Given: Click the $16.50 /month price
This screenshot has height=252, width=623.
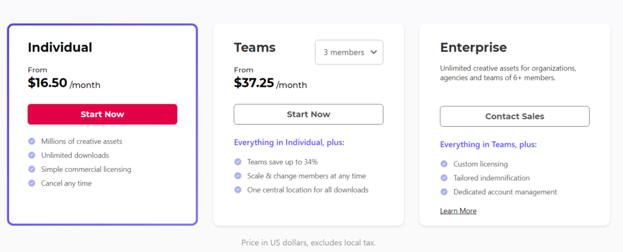Looking at the screenshot, I should [x=64, y=84].
